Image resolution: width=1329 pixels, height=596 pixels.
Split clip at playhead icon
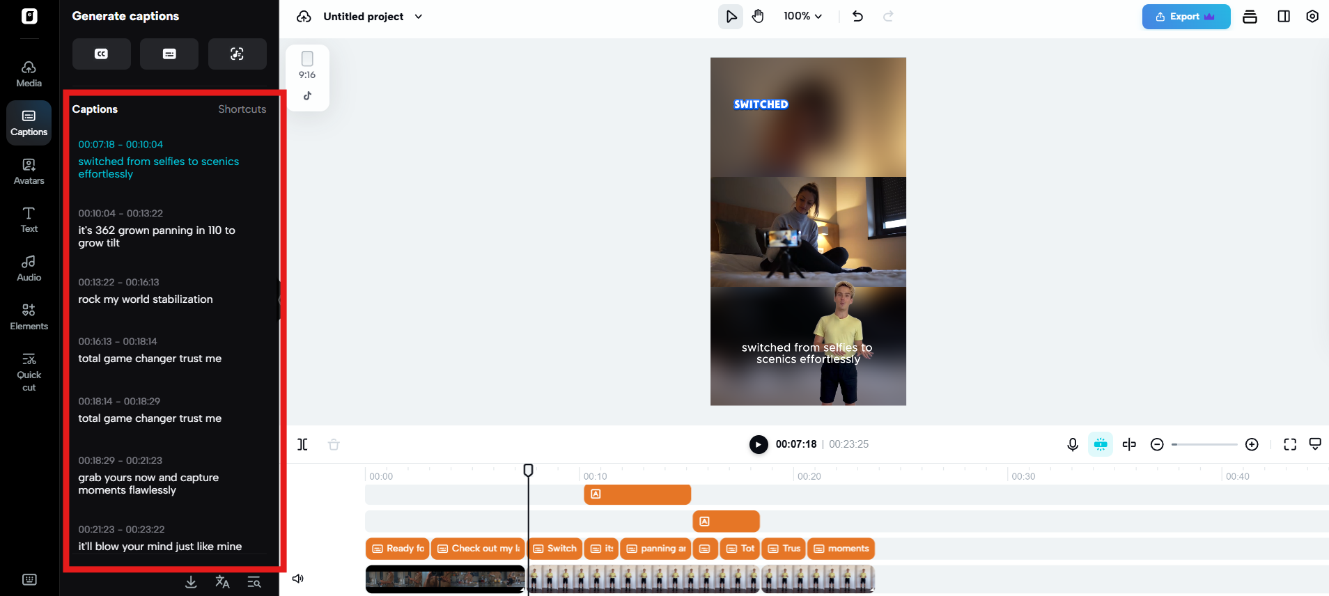(303, 444)
